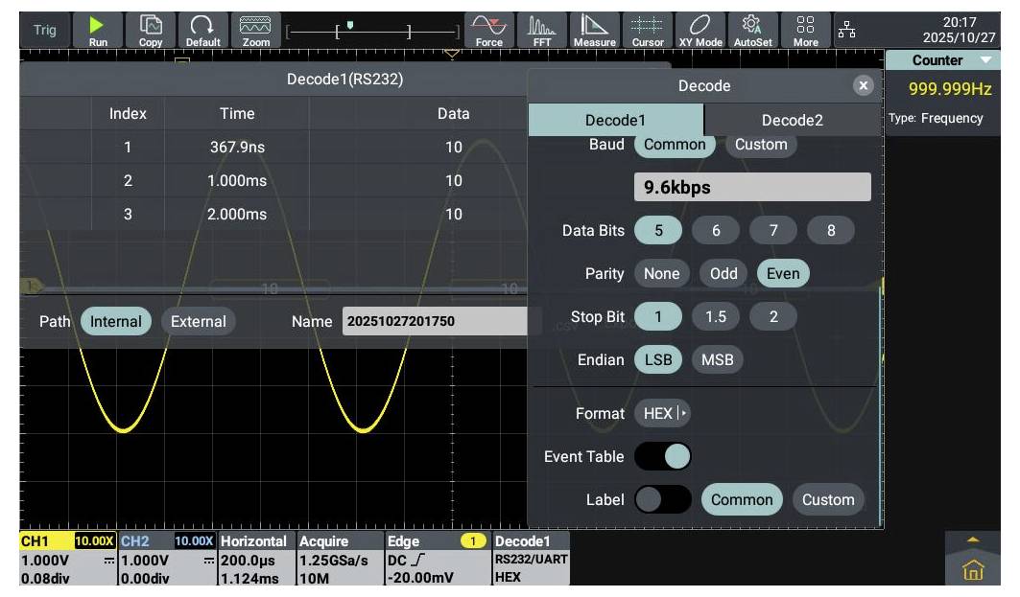
Task: Switch to the Decode2 tab
Action: click(x=792, y=120)
